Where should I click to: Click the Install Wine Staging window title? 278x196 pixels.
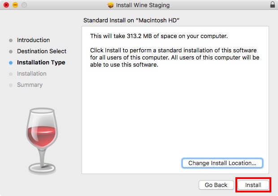tap(143, 5)
